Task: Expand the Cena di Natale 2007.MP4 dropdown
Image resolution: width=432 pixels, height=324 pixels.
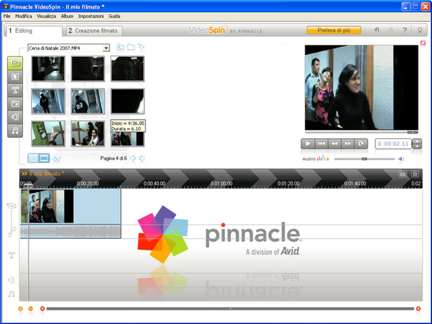Action: (x=106, y=48)
